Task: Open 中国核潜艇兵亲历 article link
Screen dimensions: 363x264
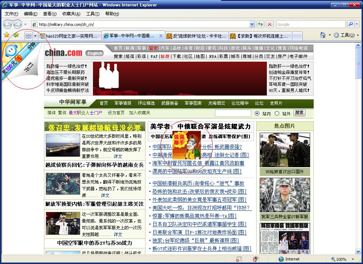Action: point(198,183)
